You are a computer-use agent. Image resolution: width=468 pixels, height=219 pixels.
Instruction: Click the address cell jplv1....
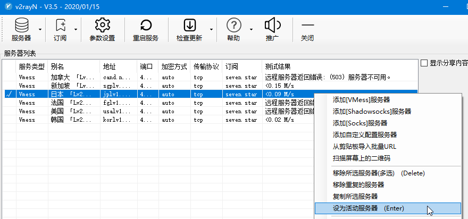click(116, 94)
